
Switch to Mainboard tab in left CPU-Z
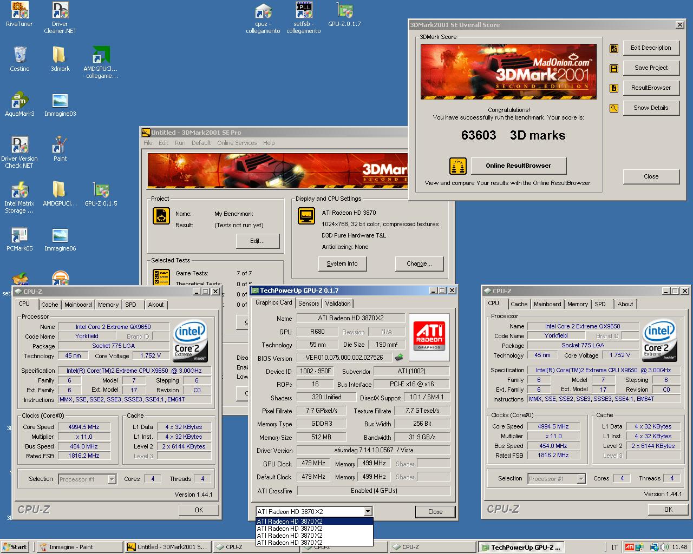(78, 305)
